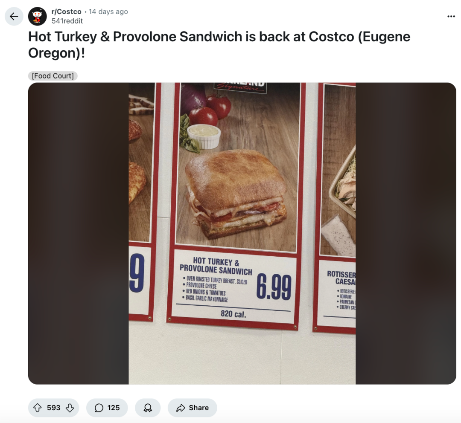Screen dimensions: 461x423
Task: Enlarge the sandwich menu photo
Action: tap(242, 234)
